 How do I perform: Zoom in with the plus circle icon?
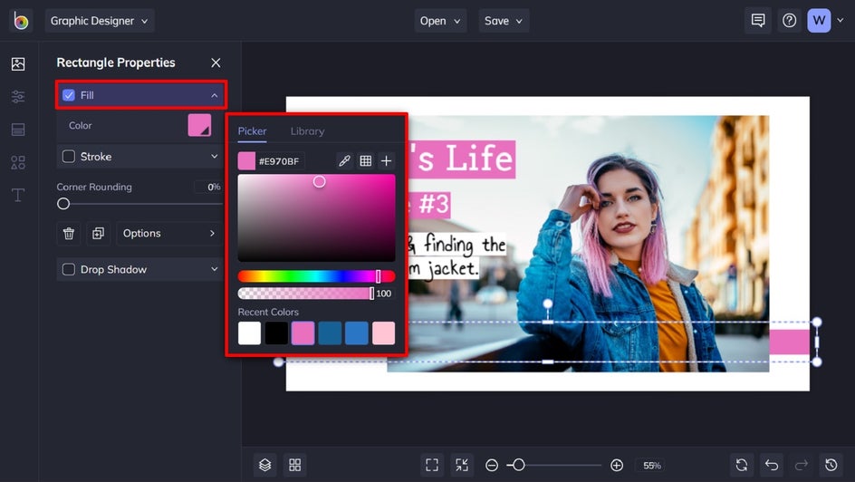pos(617,465)
